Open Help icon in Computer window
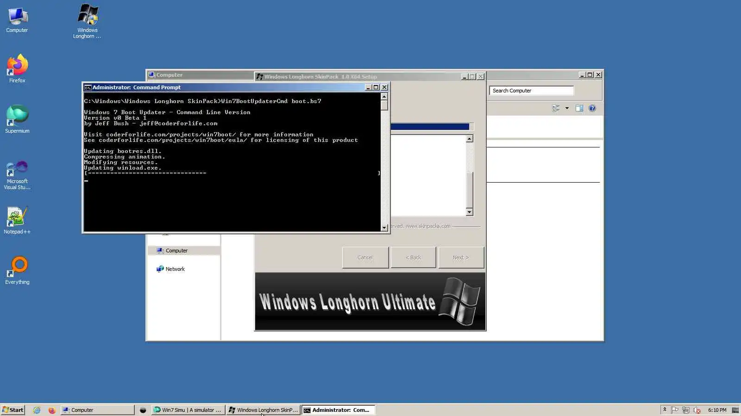 (x=592, y=108)
